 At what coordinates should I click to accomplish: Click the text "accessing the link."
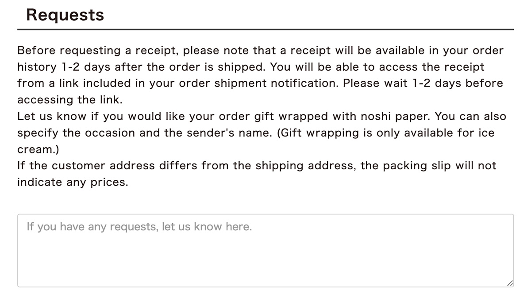pos(70,100)
